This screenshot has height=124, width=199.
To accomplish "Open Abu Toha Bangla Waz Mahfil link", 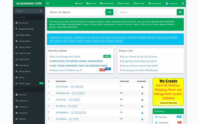I will 66,56.
